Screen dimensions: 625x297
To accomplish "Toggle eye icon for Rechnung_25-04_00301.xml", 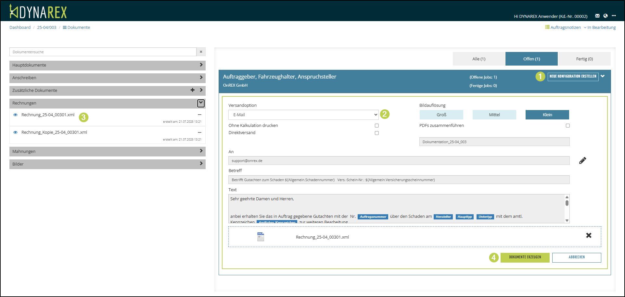I will (x=15, y=115).
